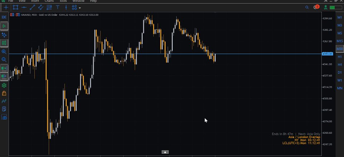Open the Market shopping bag icon

(4, 93)
